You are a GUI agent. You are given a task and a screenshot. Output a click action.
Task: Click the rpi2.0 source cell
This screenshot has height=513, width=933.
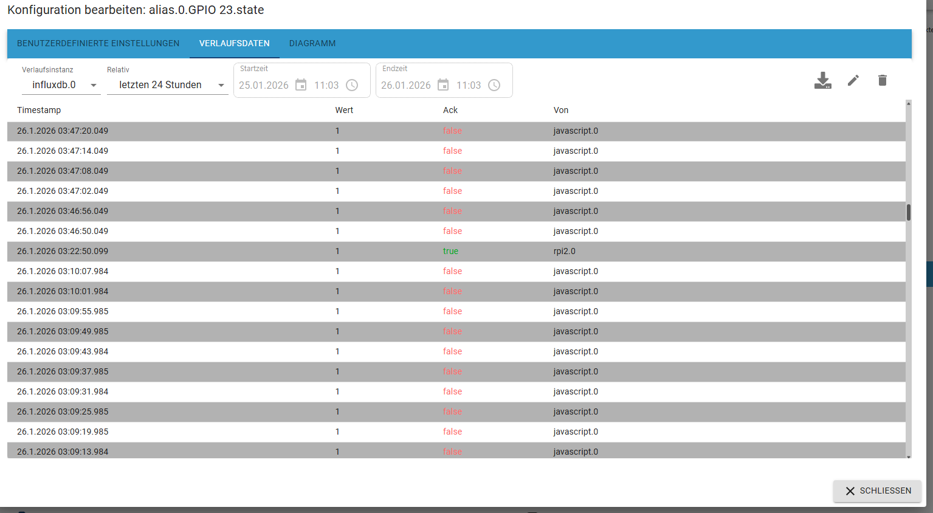click(x=564, y=251)
